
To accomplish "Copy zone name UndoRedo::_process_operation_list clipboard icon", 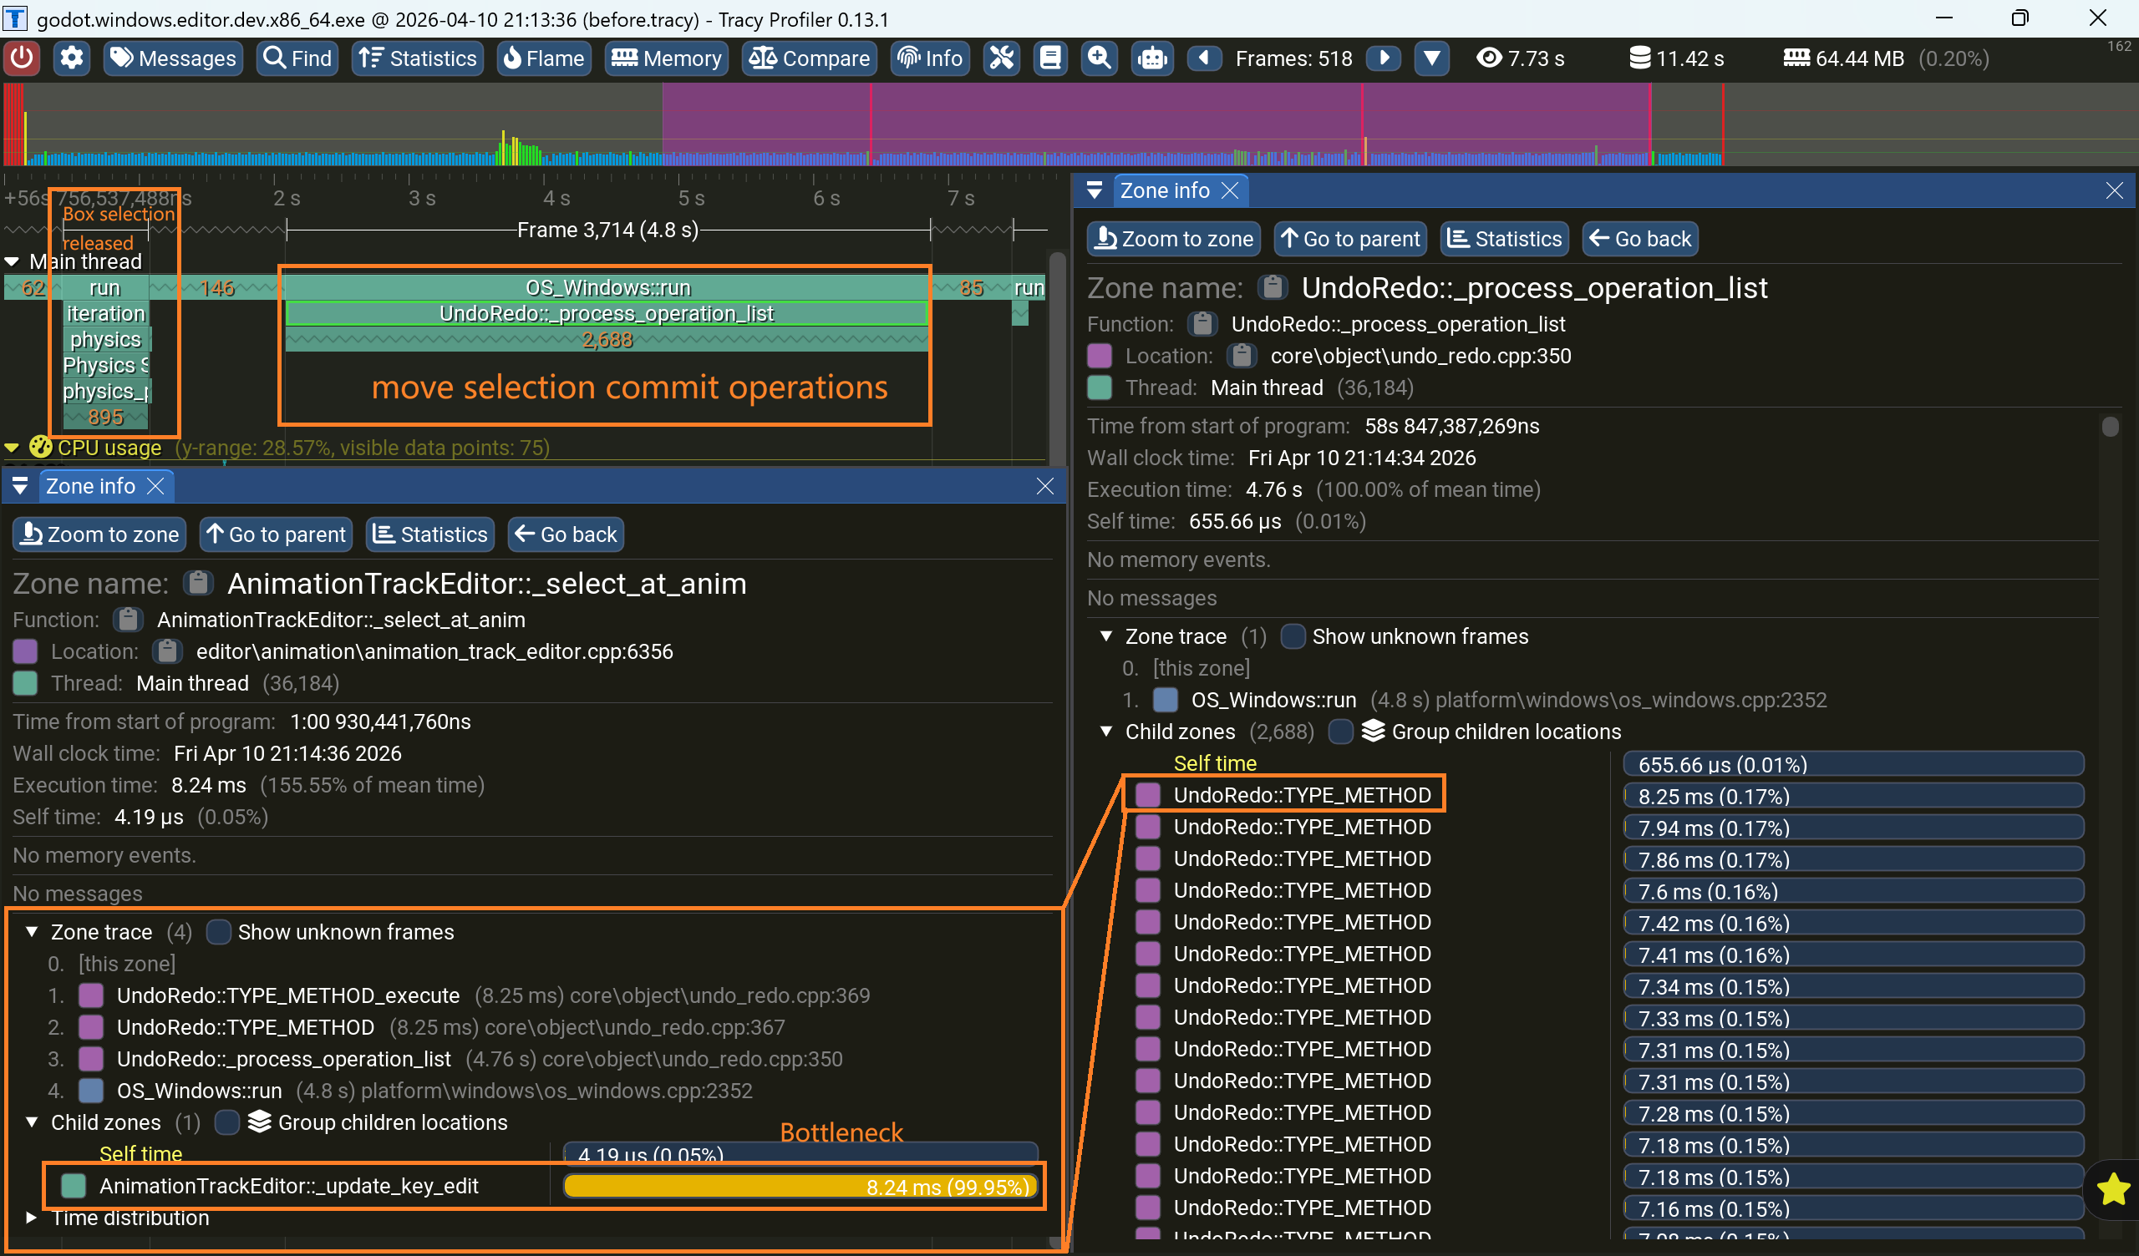I will click(x=1273, y=287).
